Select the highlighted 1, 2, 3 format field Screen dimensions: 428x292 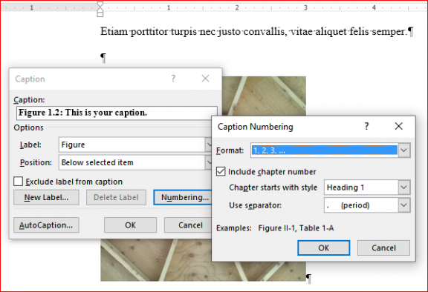coord(324,150)
